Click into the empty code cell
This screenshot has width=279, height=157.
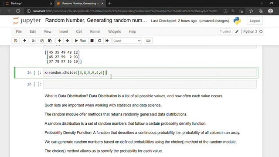150,84
